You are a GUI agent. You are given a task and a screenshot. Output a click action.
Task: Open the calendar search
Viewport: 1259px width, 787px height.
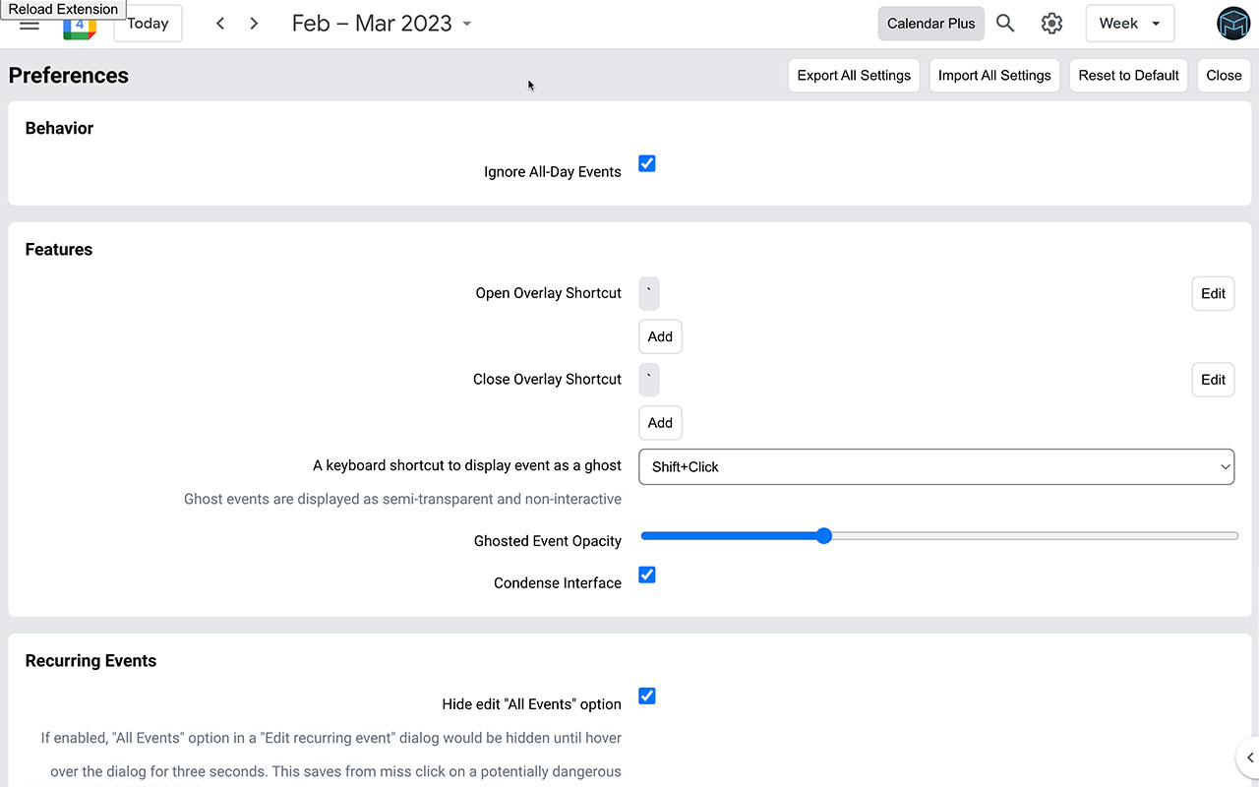[x=1005, y=23]
